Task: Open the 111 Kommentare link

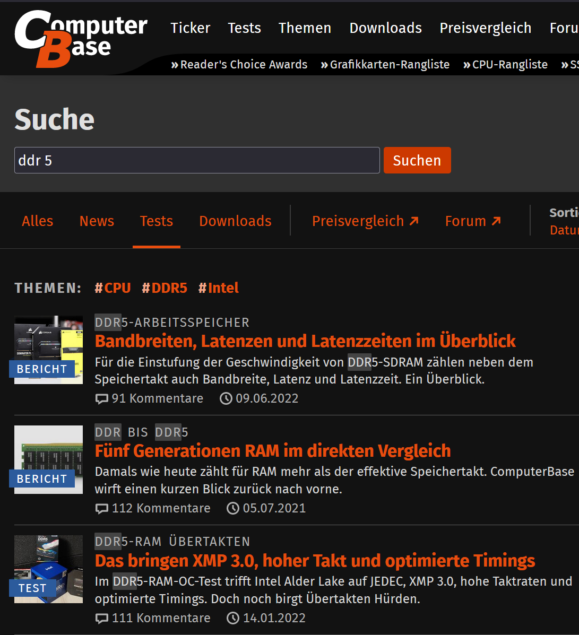Action: click(x=161, y=618)
